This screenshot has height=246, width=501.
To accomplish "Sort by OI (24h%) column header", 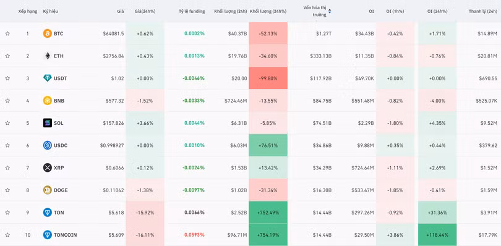I will (x=437, y=11).
